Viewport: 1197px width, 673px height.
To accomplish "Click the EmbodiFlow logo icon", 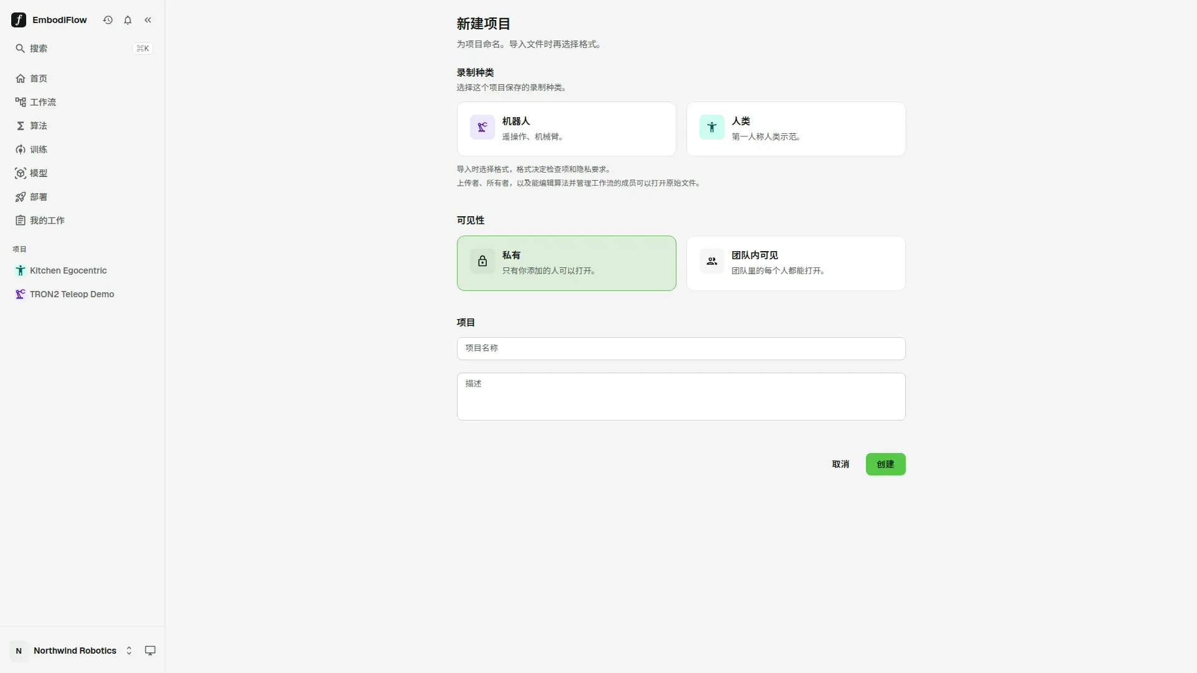I will tap(19, 20).
